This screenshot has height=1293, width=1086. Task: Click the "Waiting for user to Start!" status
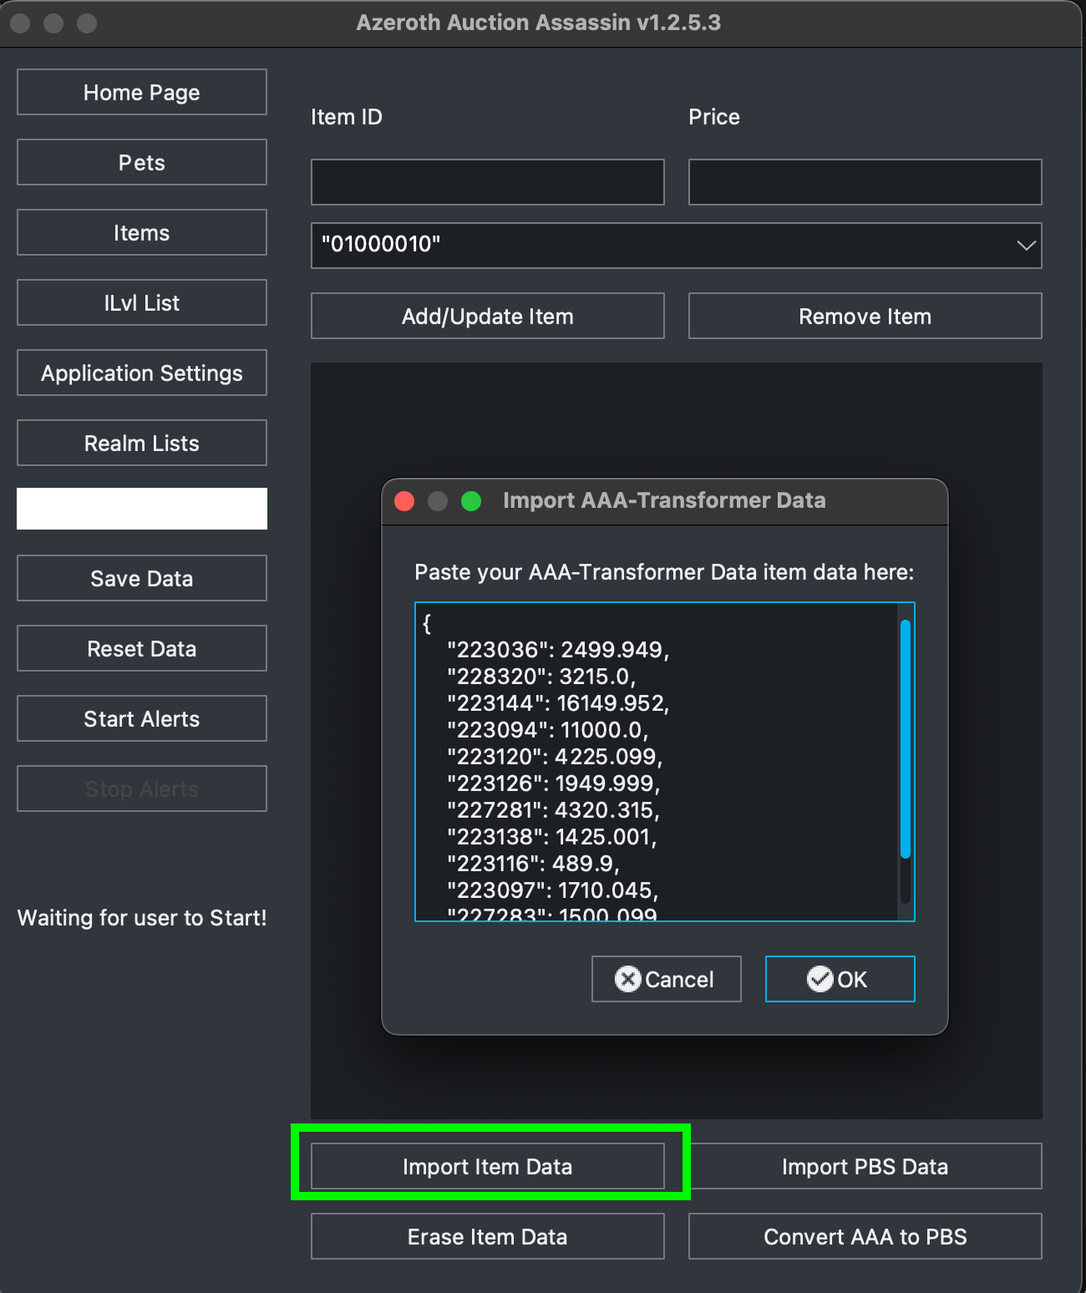click(142, 918)
